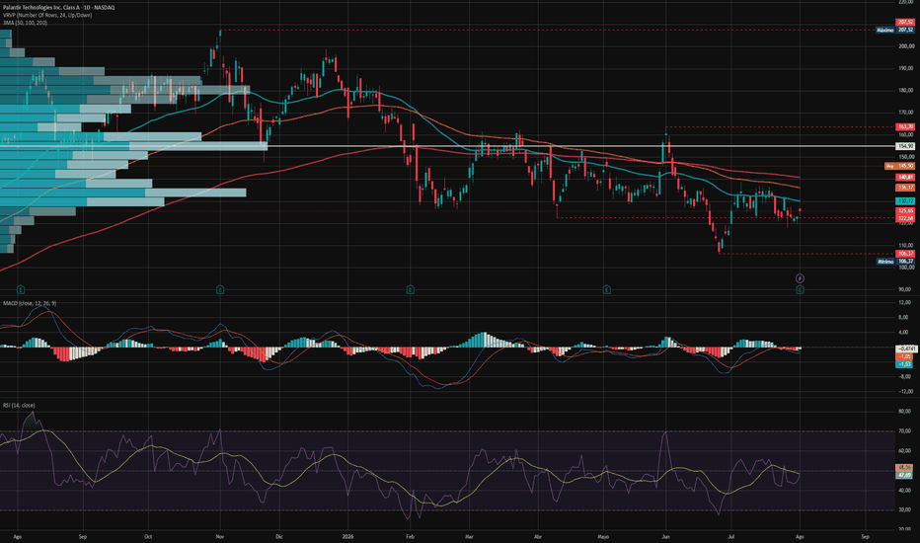Click the 163,70 red price label
This screenshot has width=920, height=543.
[905, 126]
